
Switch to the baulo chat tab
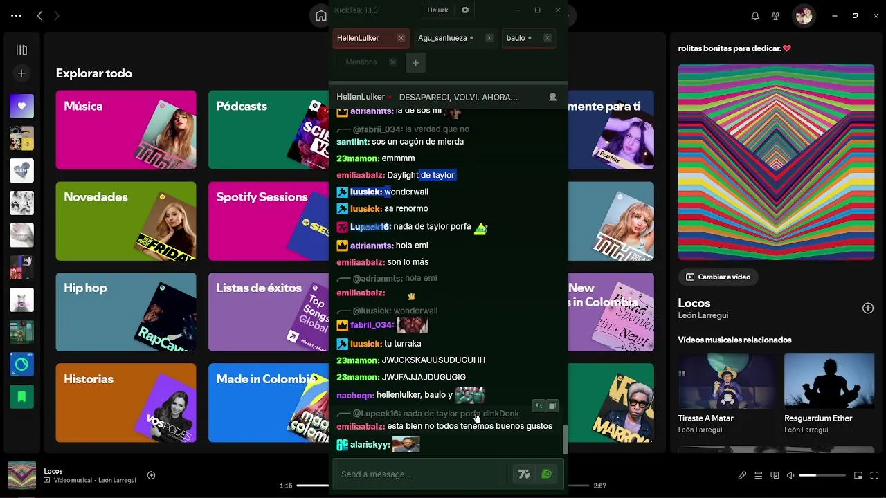coord(516,38)
